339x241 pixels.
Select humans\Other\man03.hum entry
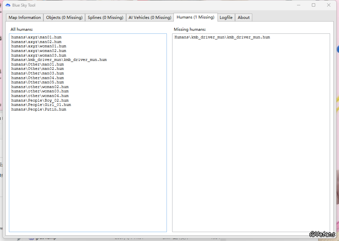(x=38, y=73)
